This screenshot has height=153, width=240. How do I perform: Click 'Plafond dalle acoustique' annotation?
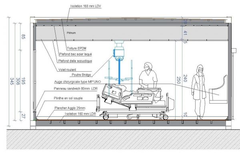click(75, 61)
